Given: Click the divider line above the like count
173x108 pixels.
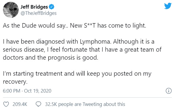Looking at the screenshot, I should click(87, 98).
